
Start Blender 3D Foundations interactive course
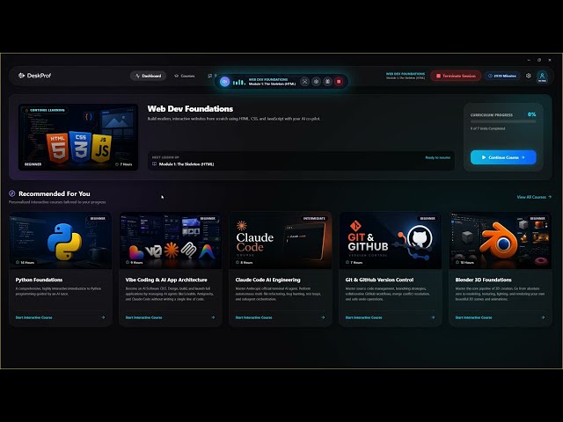tap(473, 317)
